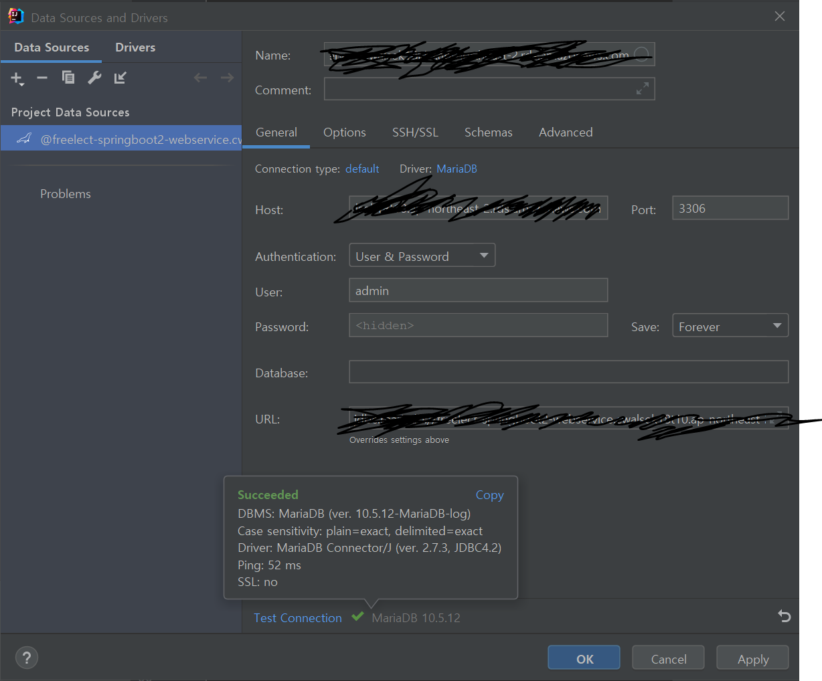822x681 pixels.
Task: Confirm with the OK button
Action: coord(584,658)
